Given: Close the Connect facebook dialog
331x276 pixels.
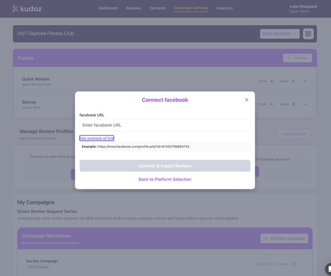Looking at the screenshot, I should [247, 100].
